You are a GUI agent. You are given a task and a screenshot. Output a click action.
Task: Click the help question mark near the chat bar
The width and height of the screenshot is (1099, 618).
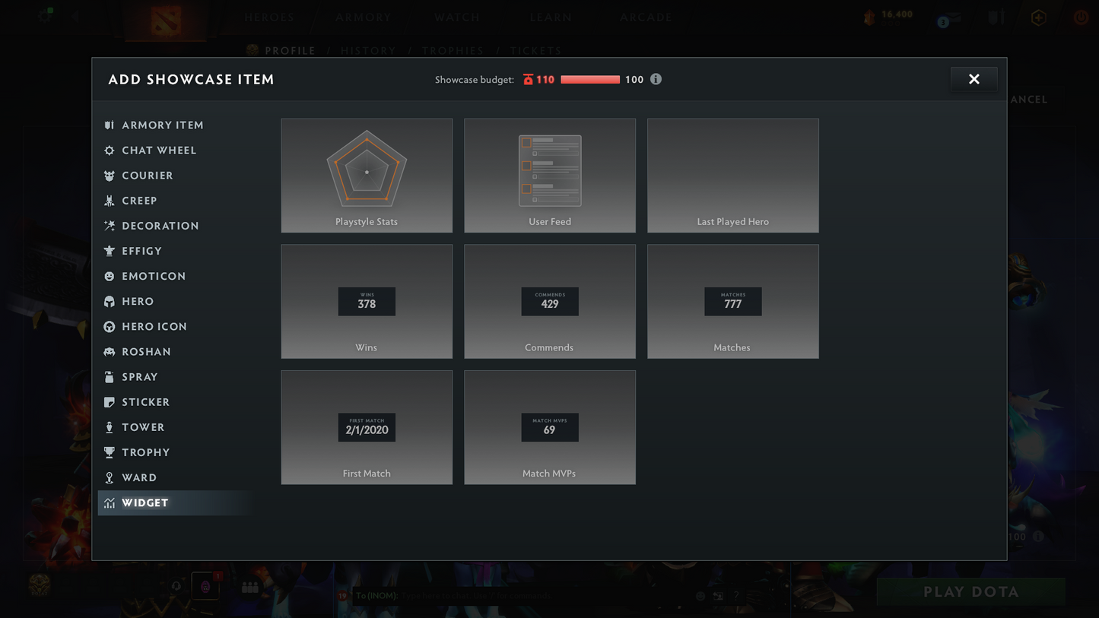pyautogui.click(x=735, y=596)
